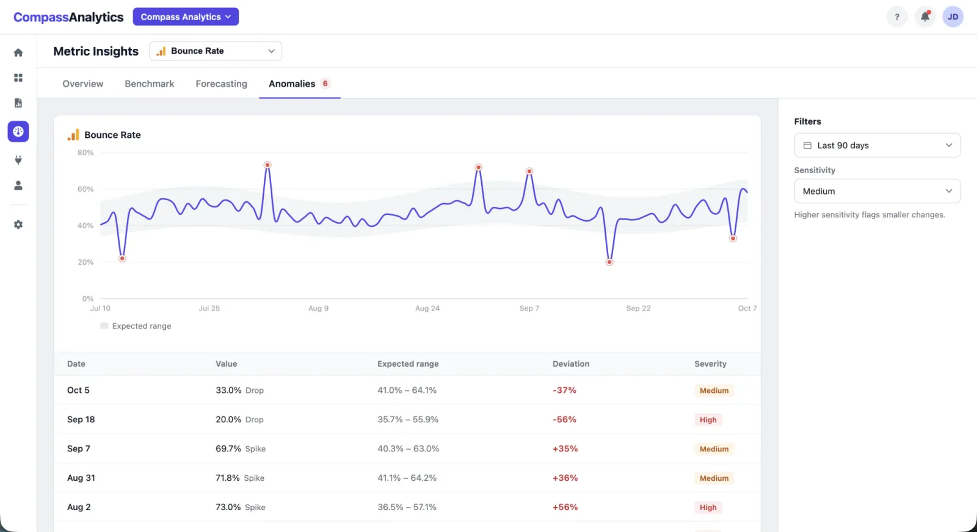The image size is (977, 532).
Task: Open the Bounce Rate metric dropdown
Action: (216, 51)
